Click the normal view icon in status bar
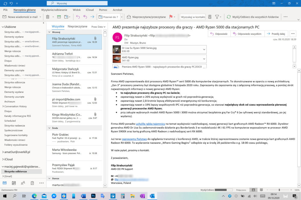The image size is (301, 200). click(253, 190)
